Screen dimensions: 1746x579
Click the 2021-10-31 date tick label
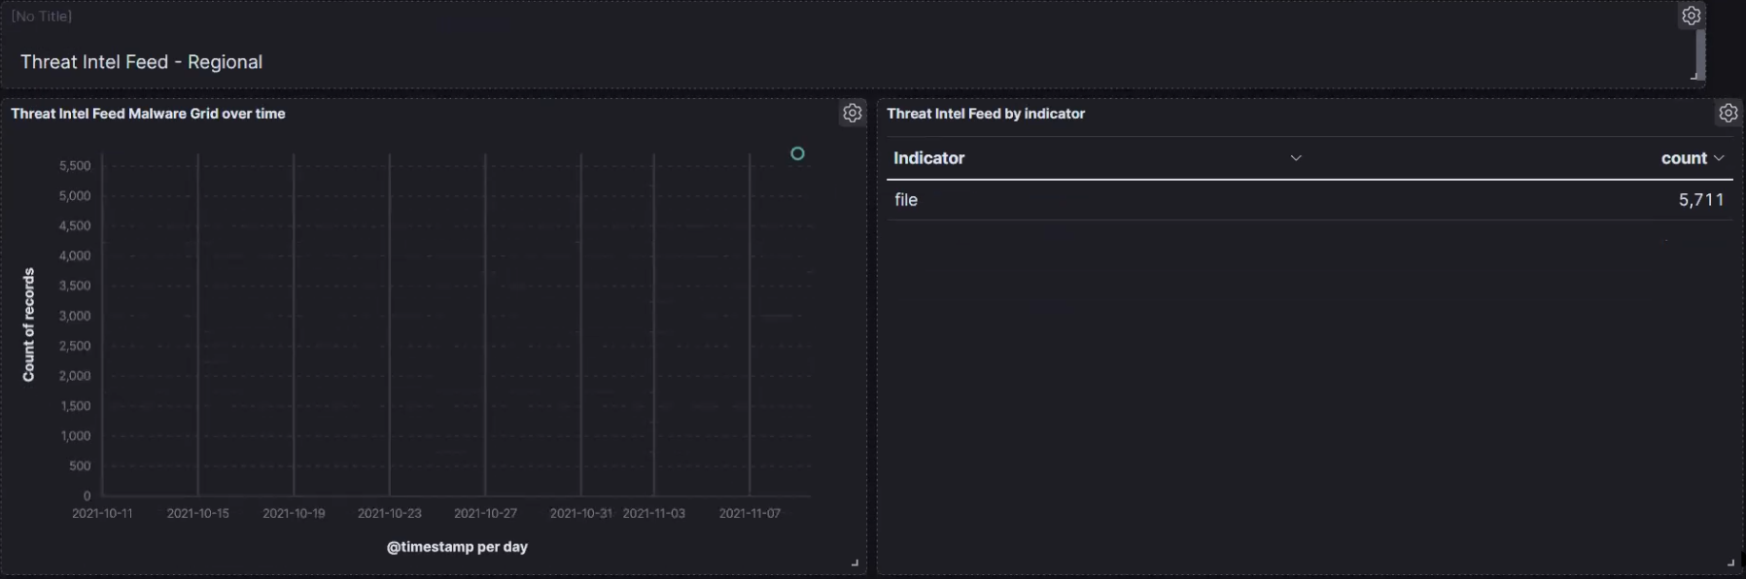pyautogui.click(x=581, y=513)
